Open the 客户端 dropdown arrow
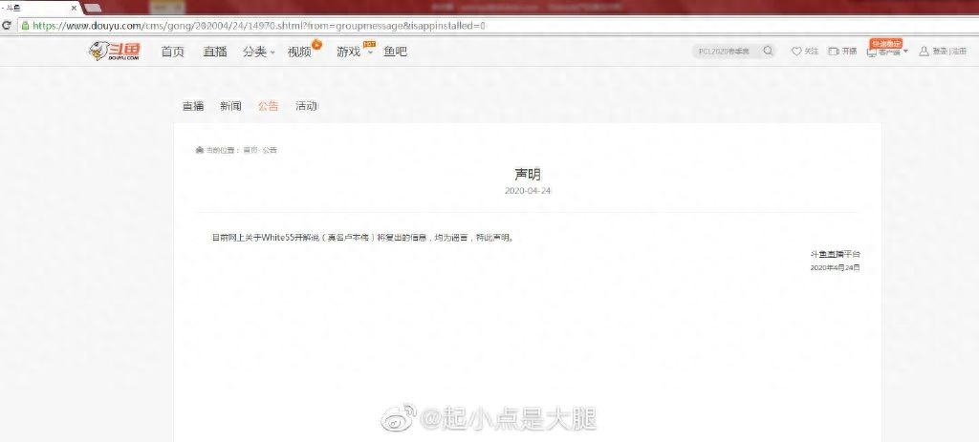This screenshot has height=442, width=979. [905, 52]
